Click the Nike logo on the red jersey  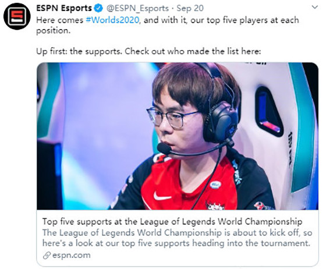pos(162,196)
